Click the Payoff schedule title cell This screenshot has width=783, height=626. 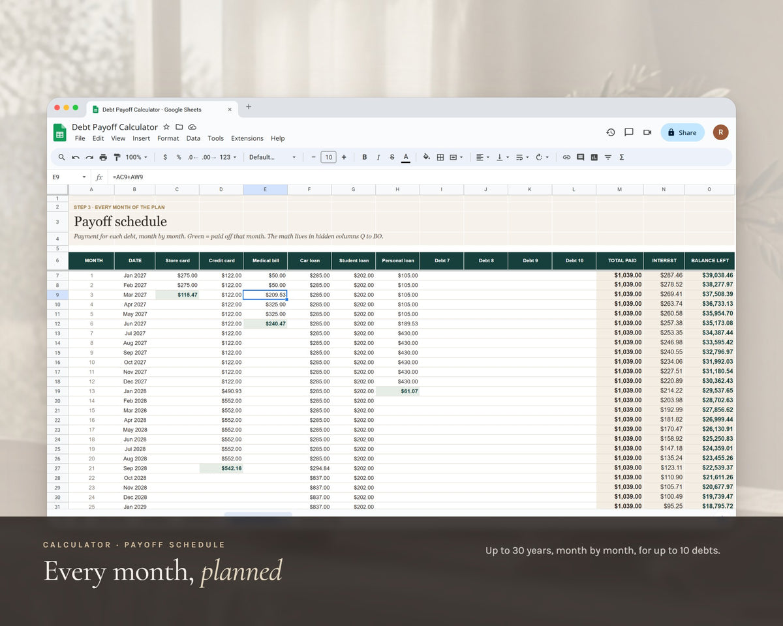[x=120, y=222]
